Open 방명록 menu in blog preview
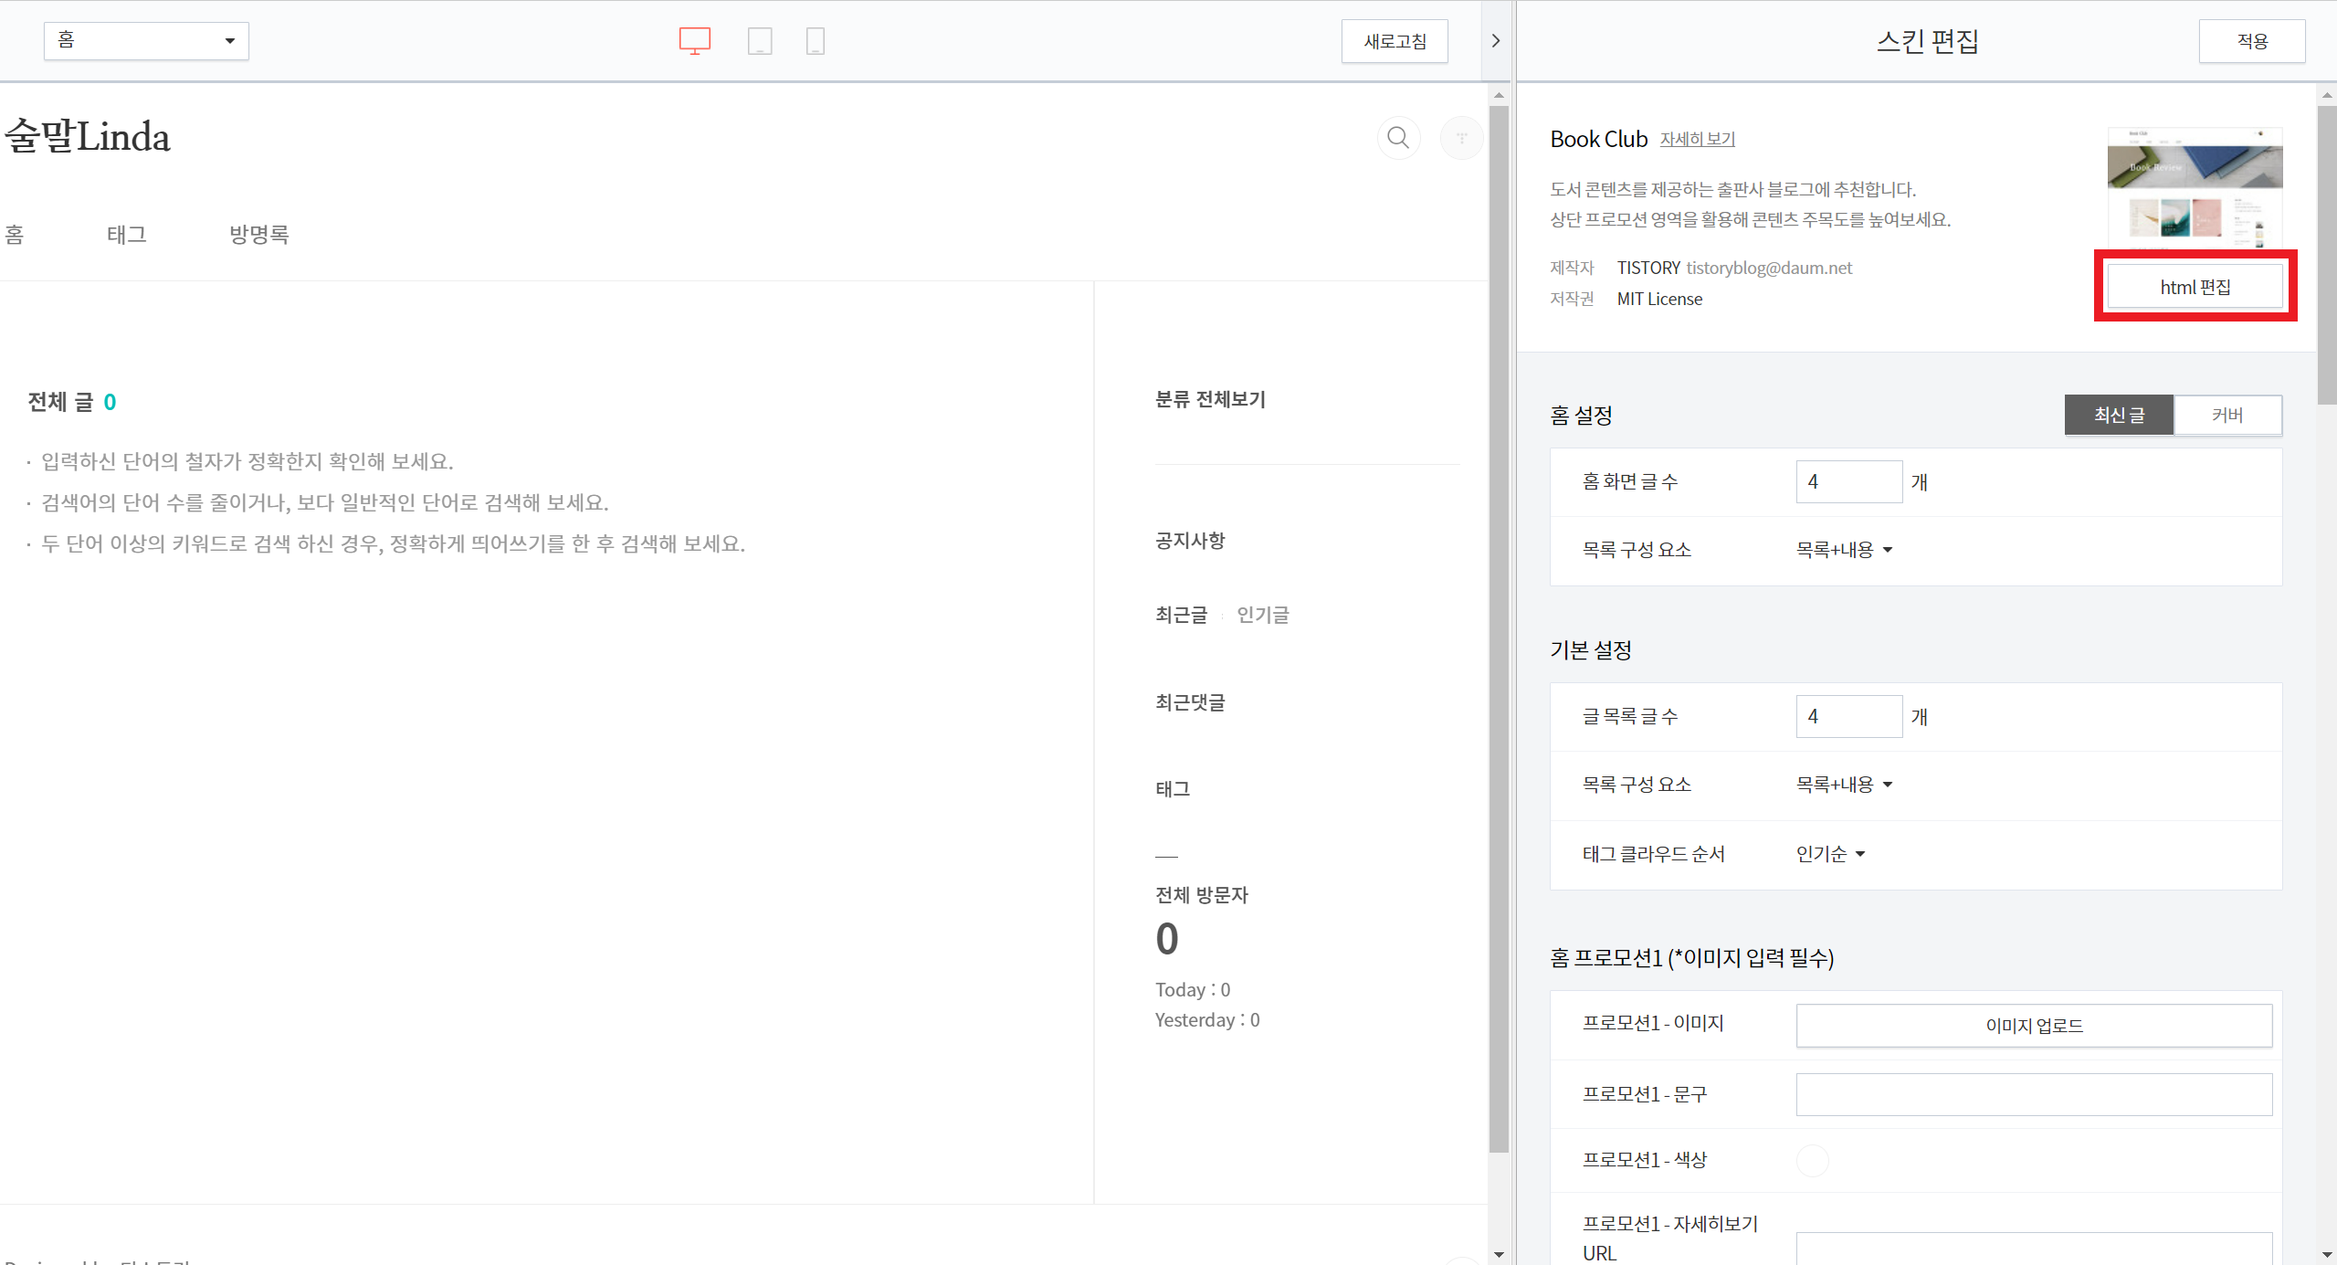Image resolution: width=2337 pixels, height=1265 pixels. tap(258, 235)
